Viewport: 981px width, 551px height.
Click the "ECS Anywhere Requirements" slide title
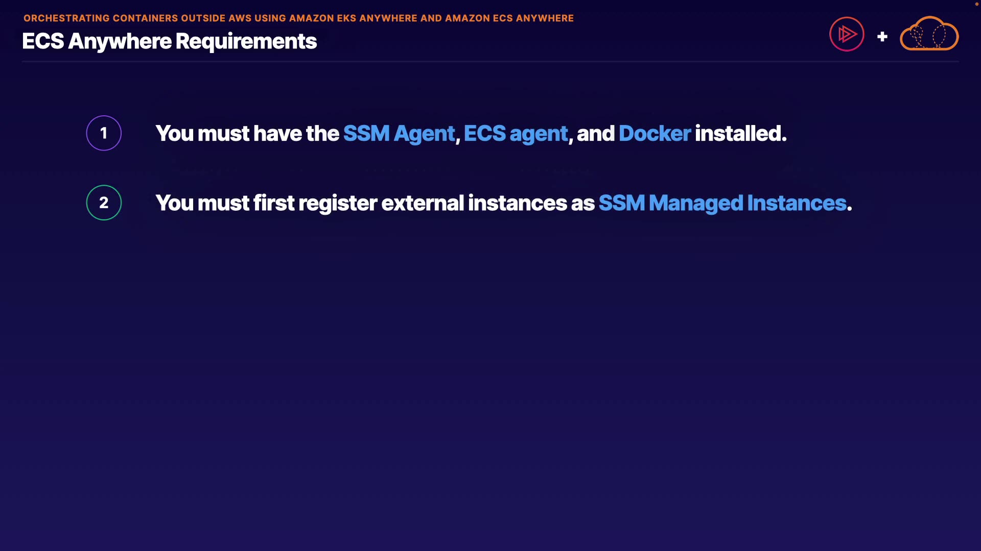pyautogui.click(x=169, y=41)
